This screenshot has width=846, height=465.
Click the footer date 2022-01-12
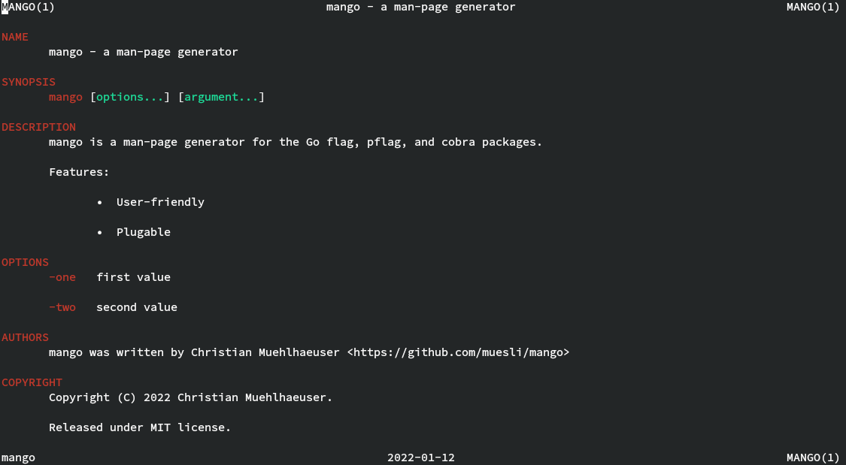tap(421, 457)
